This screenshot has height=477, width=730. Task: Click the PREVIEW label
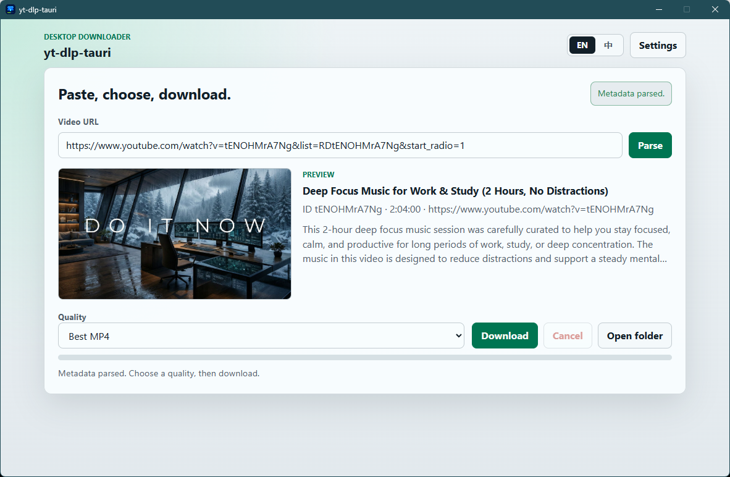tap(319, 175)
